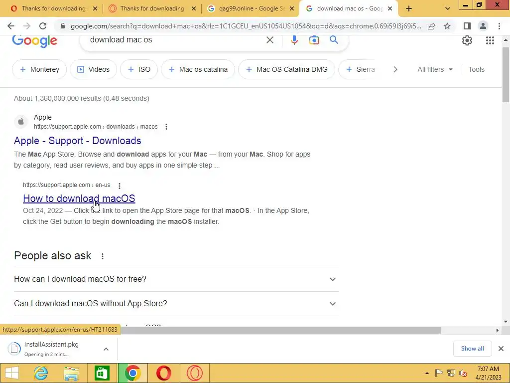Viewport: 510px width, 383px height.
Task: Click the Apple support.apple.com breadcrumb URL
Action: tap(96, 127)
